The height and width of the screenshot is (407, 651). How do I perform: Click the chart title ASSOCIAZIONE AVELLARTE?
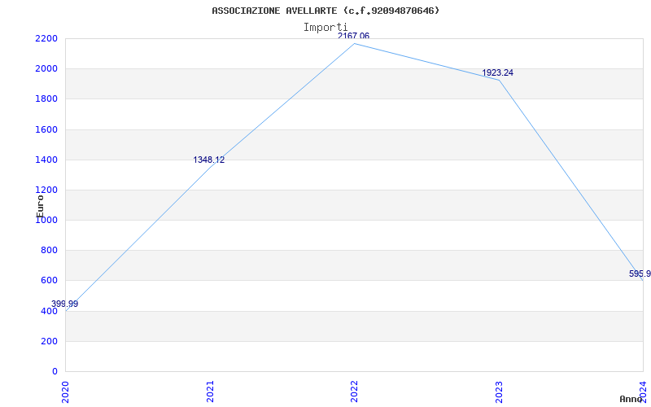[x=325, y=11]
